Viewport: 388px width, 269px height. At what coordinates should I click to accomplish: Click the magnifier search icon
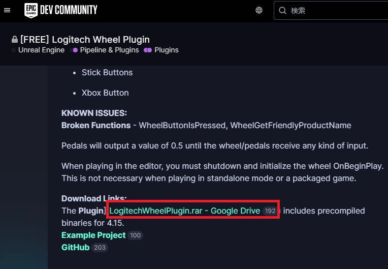tap(282, 10)
